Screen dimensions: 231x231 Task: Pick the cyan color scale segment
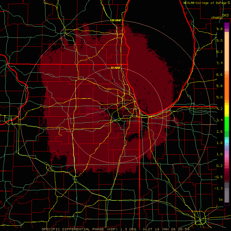click(227, 141)
